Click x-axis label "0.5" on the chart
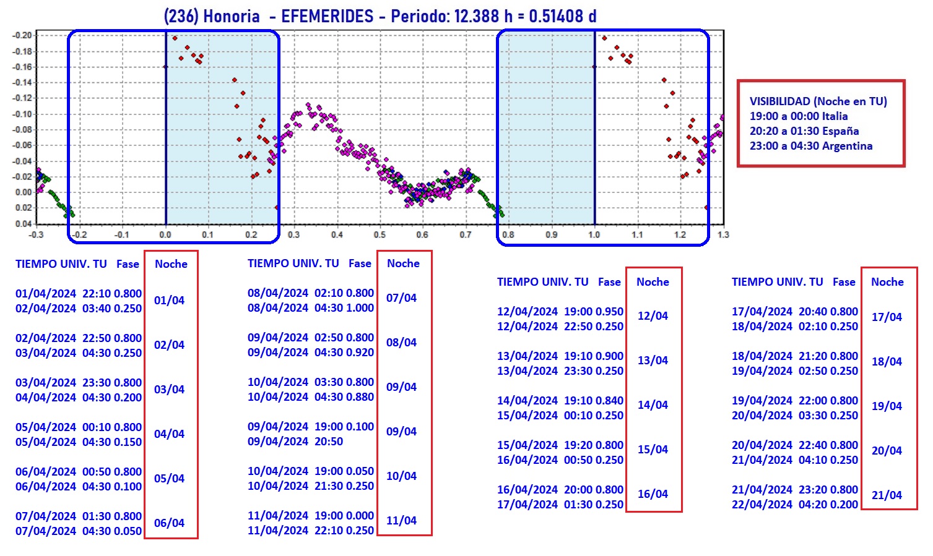The width and height of the screenshot is (933, 556). (380, 234)
